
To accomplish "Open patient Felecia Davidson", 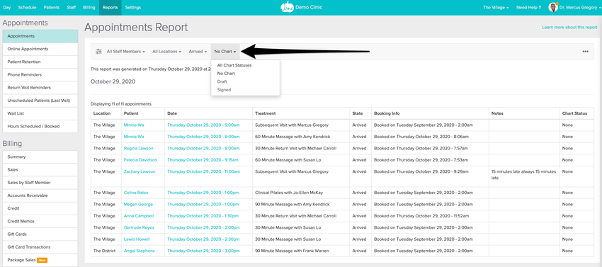I will [140, 160].
